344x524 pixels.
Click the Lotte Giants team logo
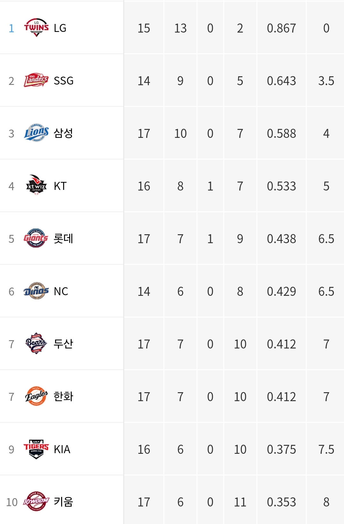click(x=36, y=238)
